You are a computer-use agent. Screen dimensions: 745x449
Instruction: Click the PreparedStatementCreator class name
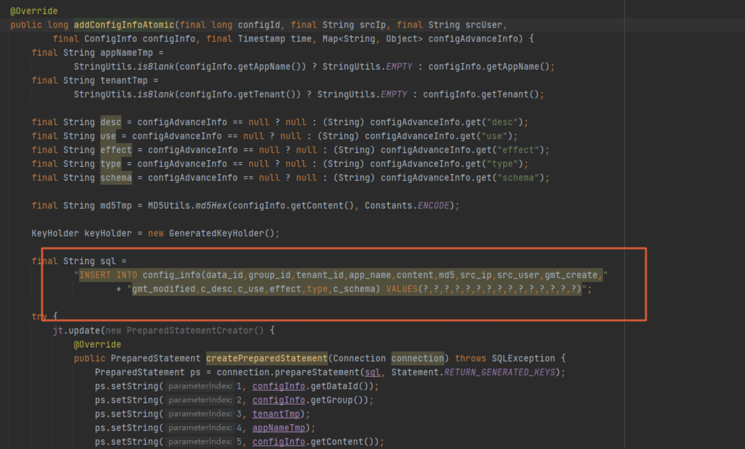tap(190, 331)
